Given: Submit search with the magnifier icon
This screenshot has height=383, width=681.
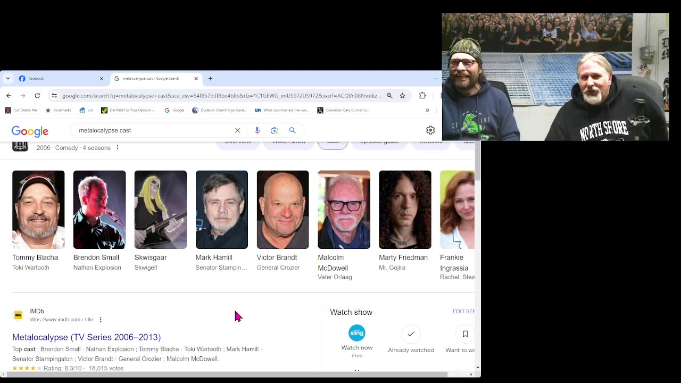Looking at the screenshot, I should (x=292, y=130).
